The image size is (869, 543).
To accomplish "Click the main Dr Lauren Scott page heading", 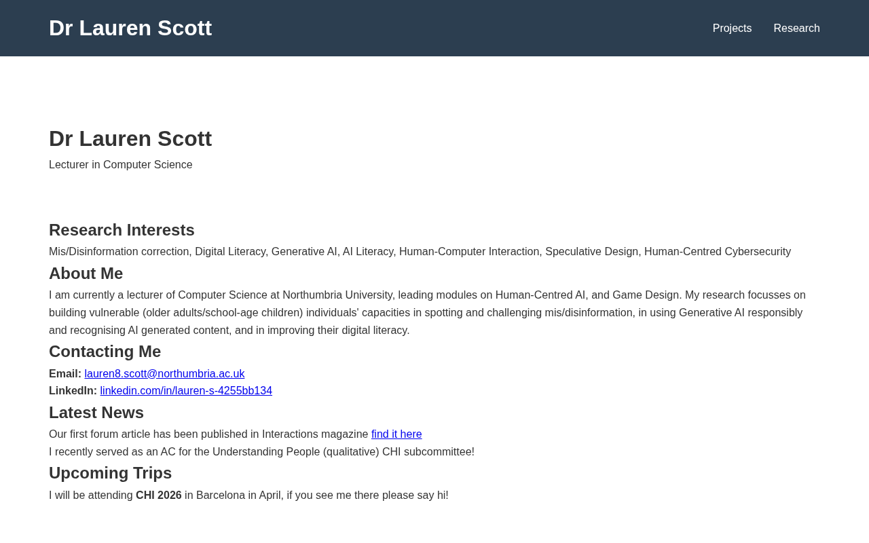I will coord(130,138).
